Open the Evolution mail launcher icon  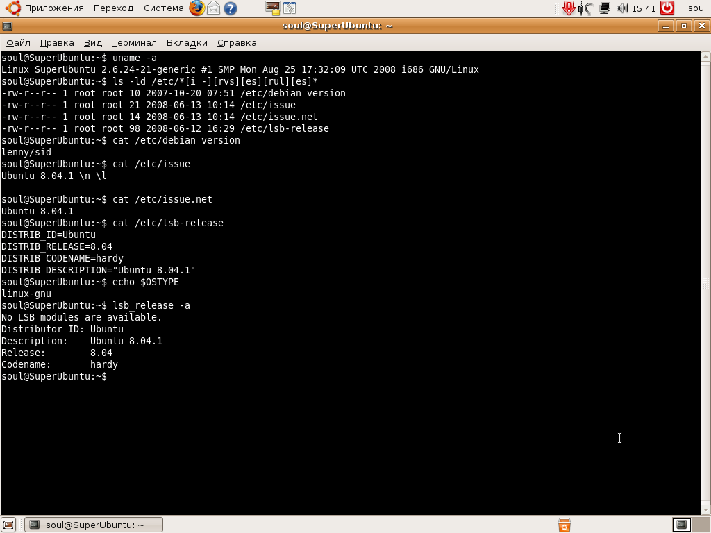click(x=214, y=8)
